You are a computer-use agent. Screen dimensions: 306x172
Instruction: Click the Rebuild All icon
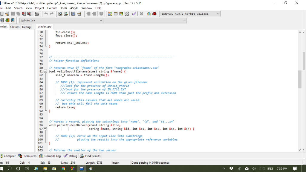(x=127, y=14)
